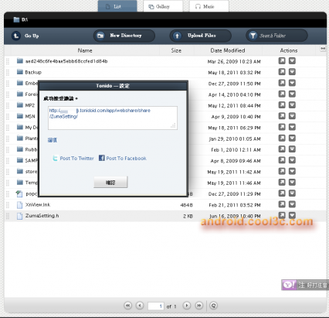Click the page number input field
The width and height of the screenshot is (329, 318).
[156, 306]
